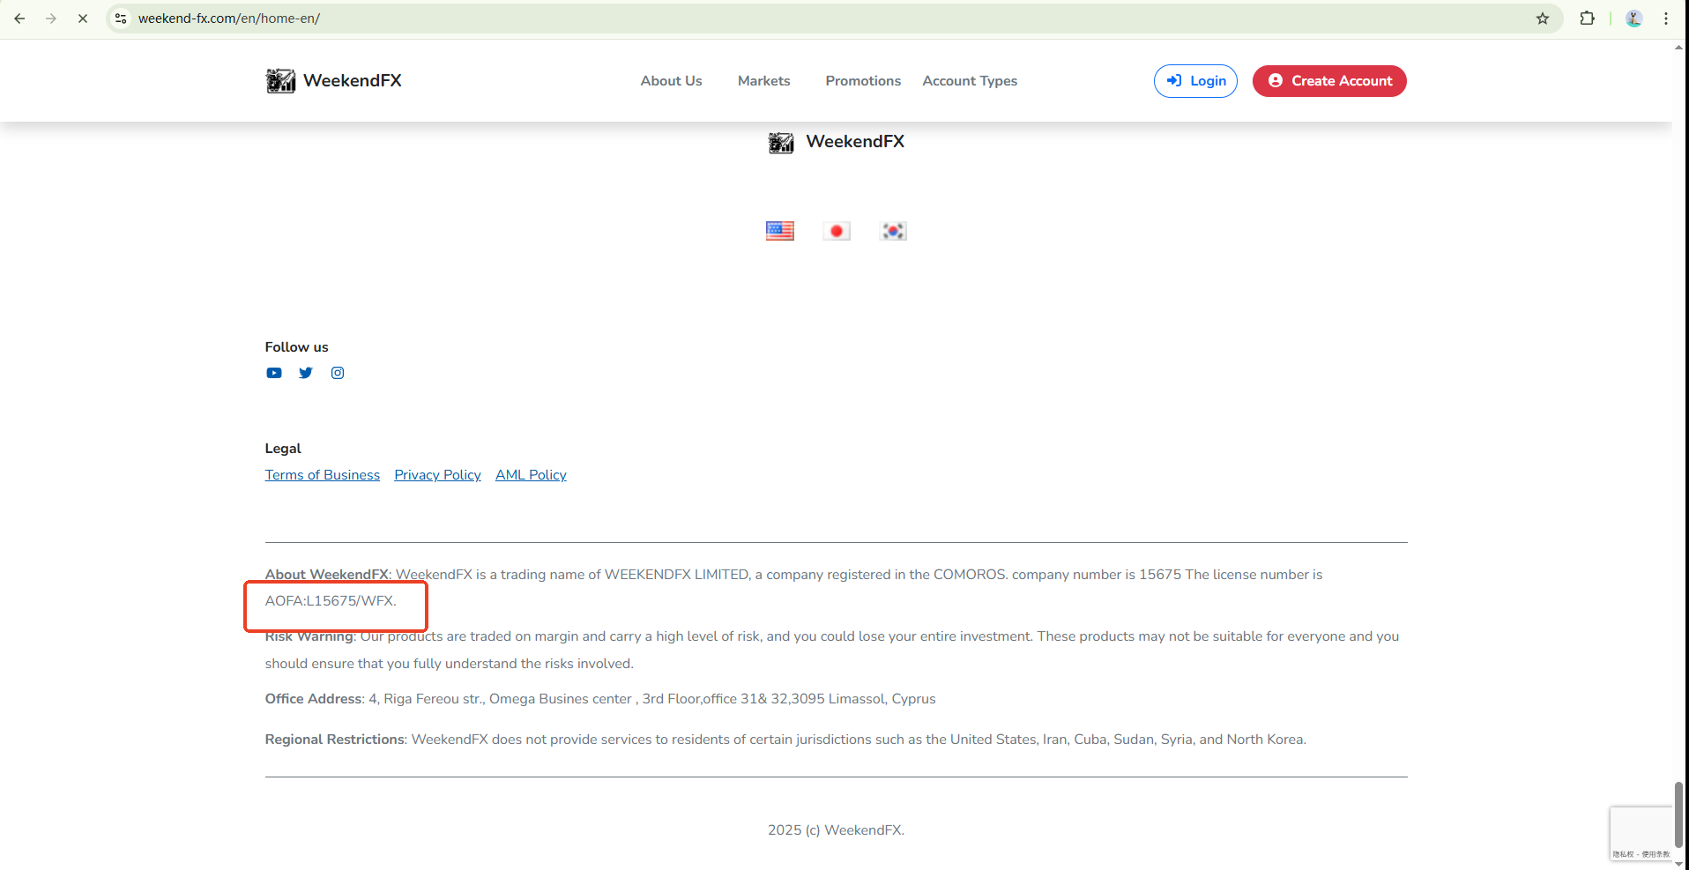Click the browser forward arrow
Viewport: 1689px width, 870px height.
click(51, 19)
